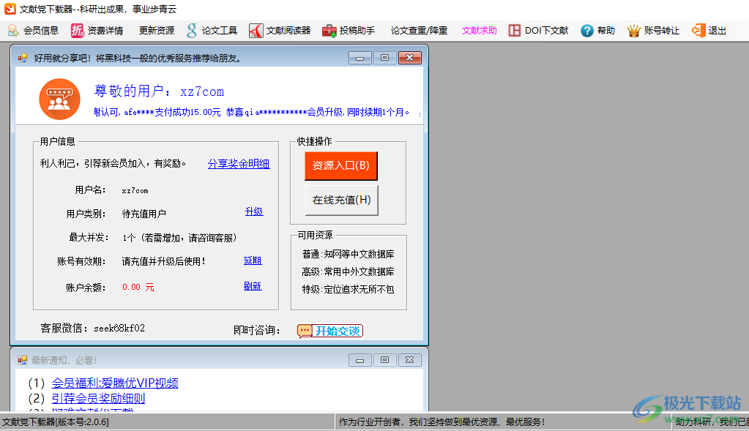Click the 资费详情 discount icon
This screenshot has width=749, height=431.
tap(78, 31)
